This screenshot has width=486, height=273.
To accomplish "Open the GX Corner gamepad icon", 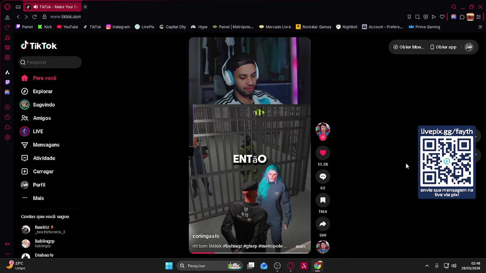I will 18,7.
